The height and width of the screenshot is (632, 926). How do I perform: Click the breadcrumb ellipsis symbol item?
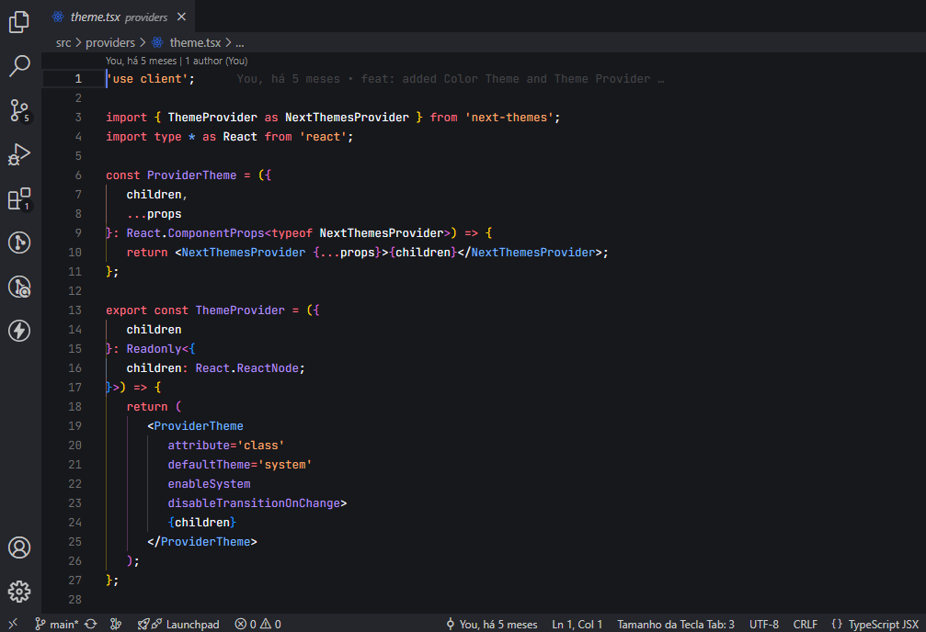(x=240, y=42)
